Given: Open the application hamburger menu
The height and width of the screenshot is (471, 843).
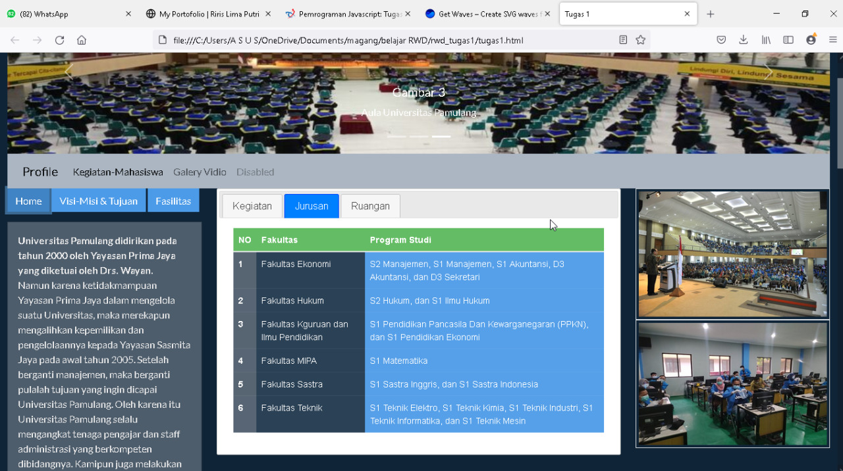Looking at the screenshot, I should 832,40.
